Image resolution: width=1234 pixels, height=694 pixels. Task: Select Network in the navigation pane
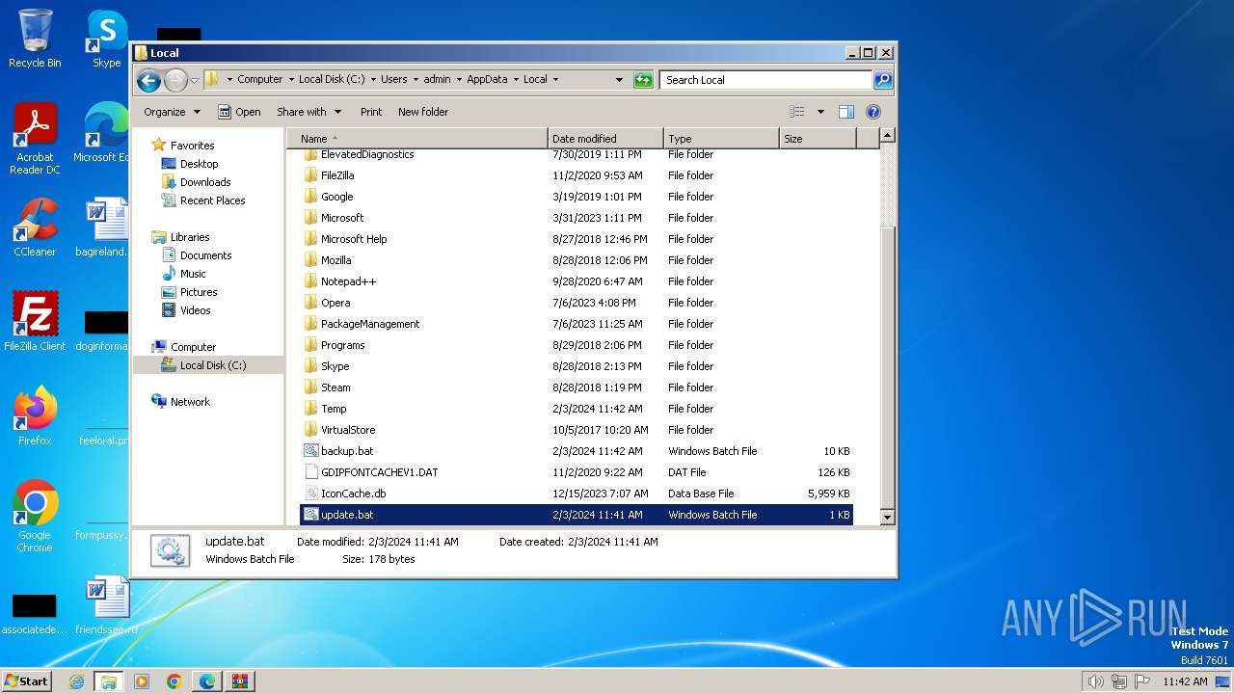click(190, 402)
